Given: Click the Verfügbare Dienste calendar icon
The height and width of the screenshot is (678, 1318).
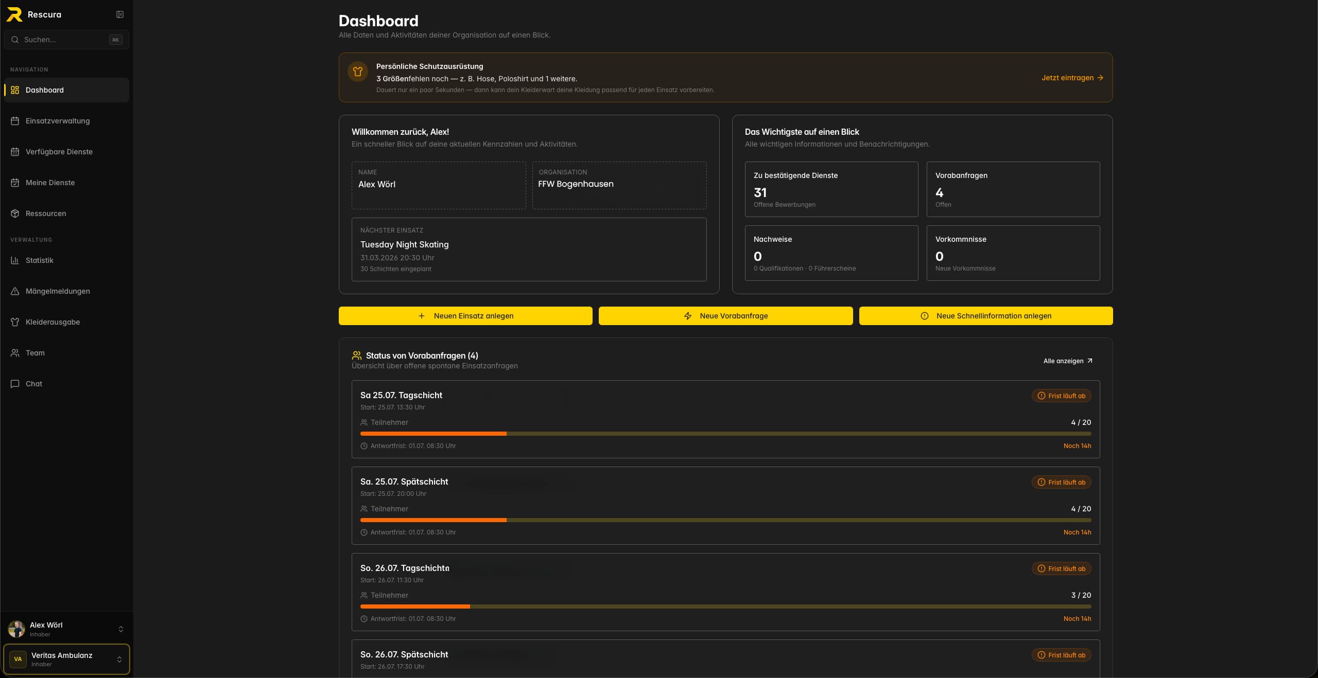Looking at the screenshot, I should [15, 152].
